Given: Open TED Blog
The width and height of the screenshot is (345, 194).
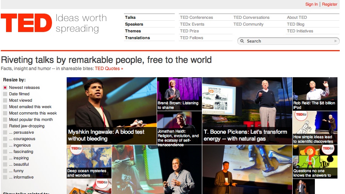Looking at the screenshot, I should point(296,24).
